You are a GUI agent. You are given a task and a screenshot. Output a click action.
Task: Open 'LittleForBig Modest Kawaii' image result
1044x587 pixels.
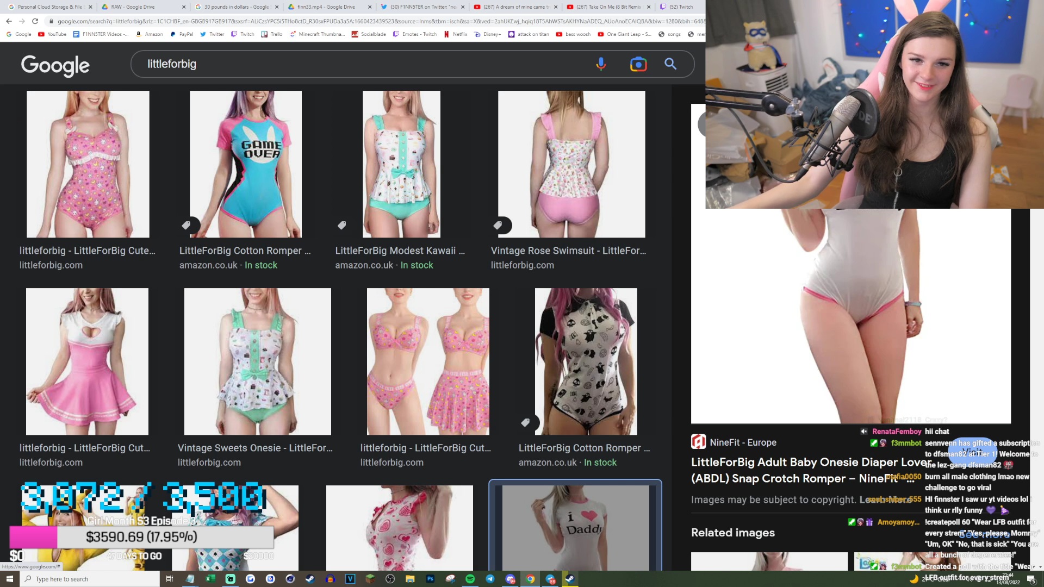401,164
